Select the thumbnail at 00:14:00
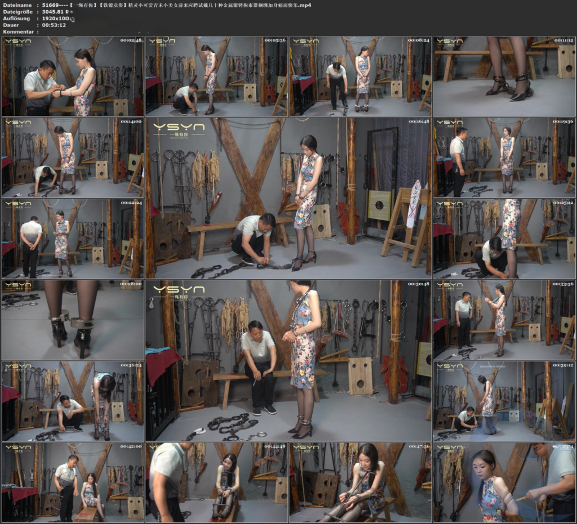This screenshot has width=577, height=524. [x=73, y=158]
